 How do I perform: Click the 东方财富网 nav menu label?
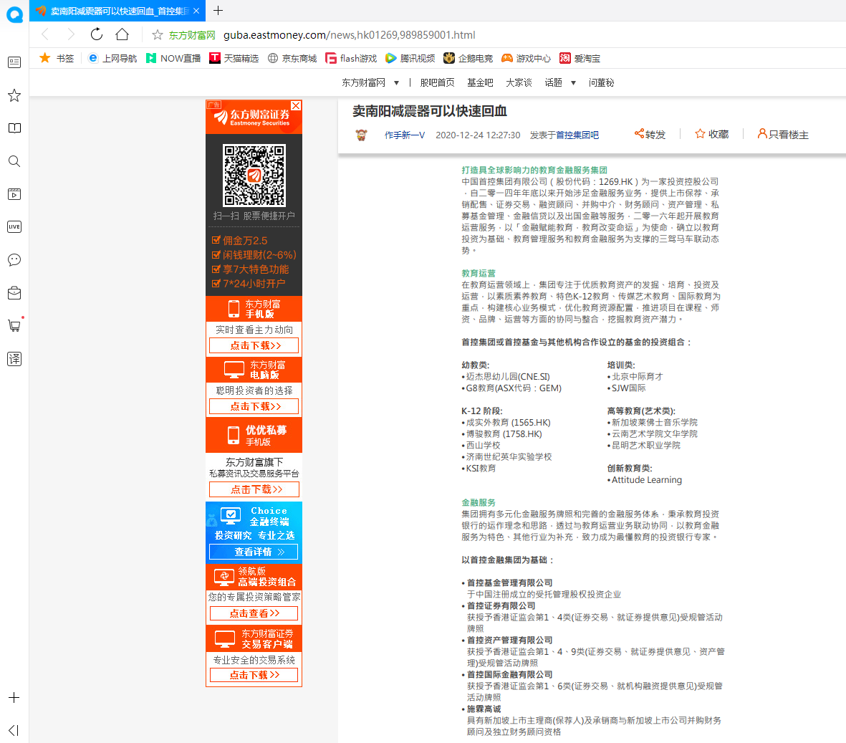pyautogui.click(x=364, y=82)
